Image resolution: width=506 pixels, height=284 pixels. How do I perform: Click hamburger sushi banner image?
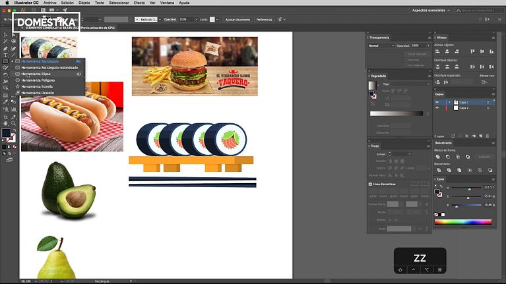pyautogui.click(x=195, y=66)
